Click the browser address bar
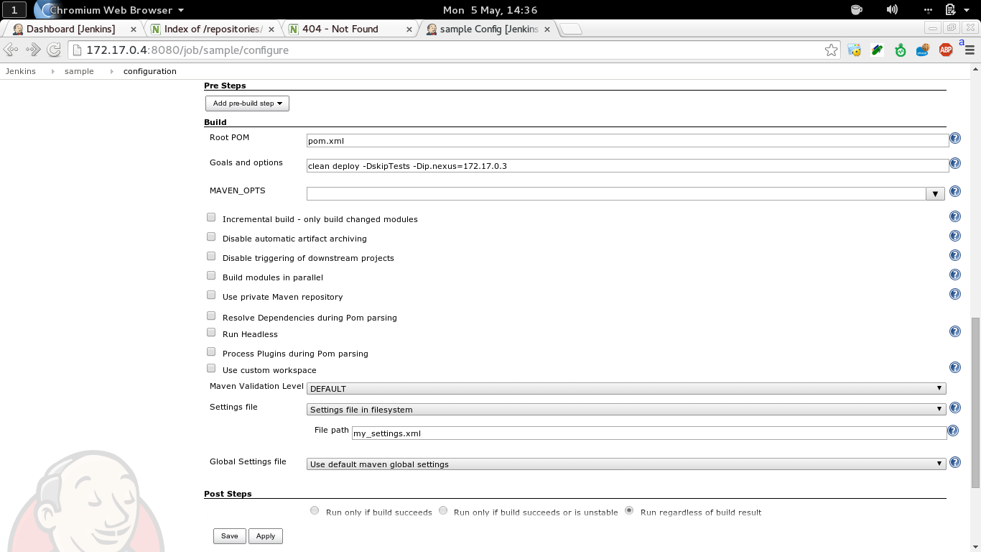 452,50
